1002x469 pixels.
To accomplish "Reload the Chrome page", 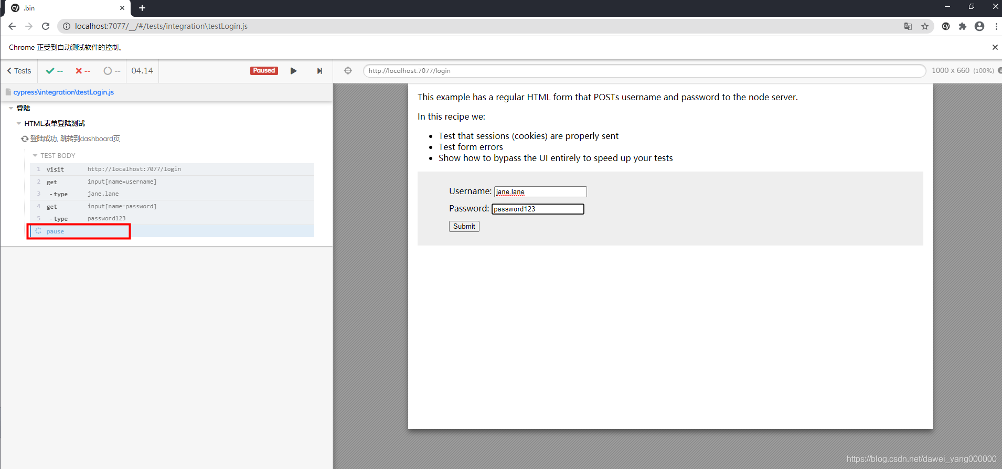I will click(x=46, y=26).
